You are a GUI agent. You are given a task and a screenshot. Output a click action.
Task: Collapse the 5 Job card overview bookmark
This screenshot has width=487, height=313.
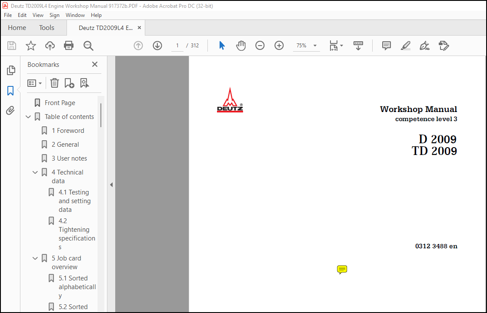[x=35, y=258]
